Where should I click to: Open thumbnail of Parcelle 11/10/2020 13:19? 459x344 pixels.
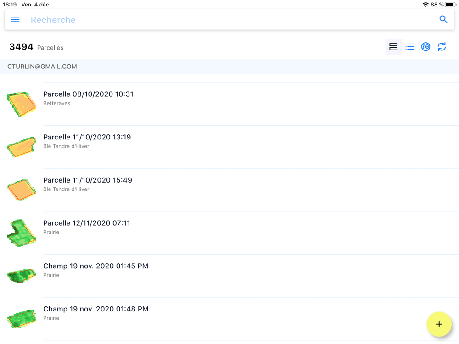[x=22, y=147]
